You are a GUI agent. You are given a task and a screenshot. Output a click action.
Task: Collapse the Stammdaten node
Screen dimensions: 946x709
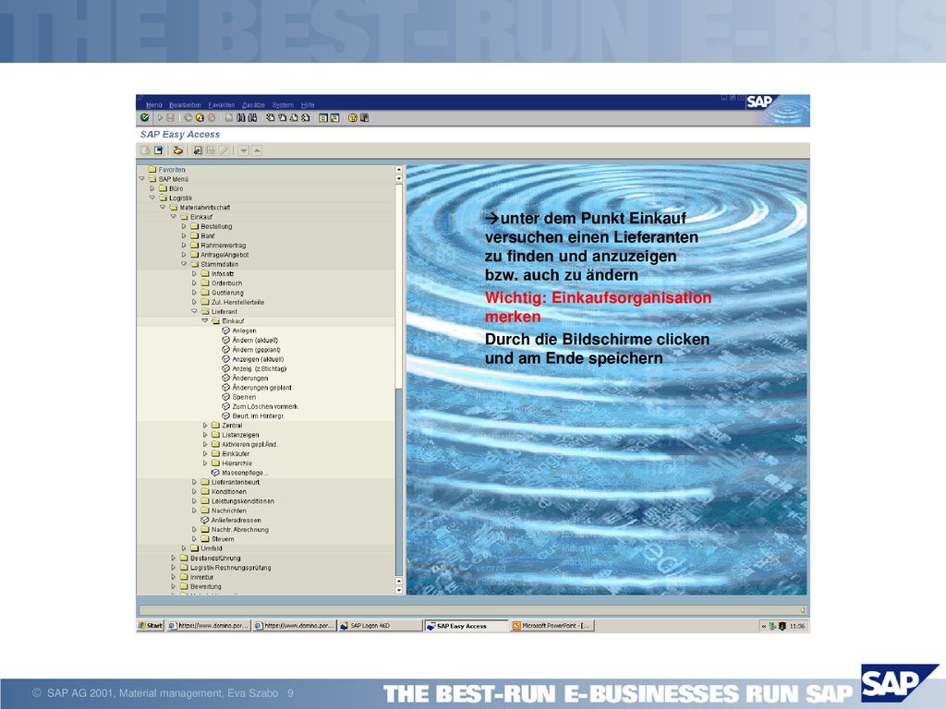(184, 264)
